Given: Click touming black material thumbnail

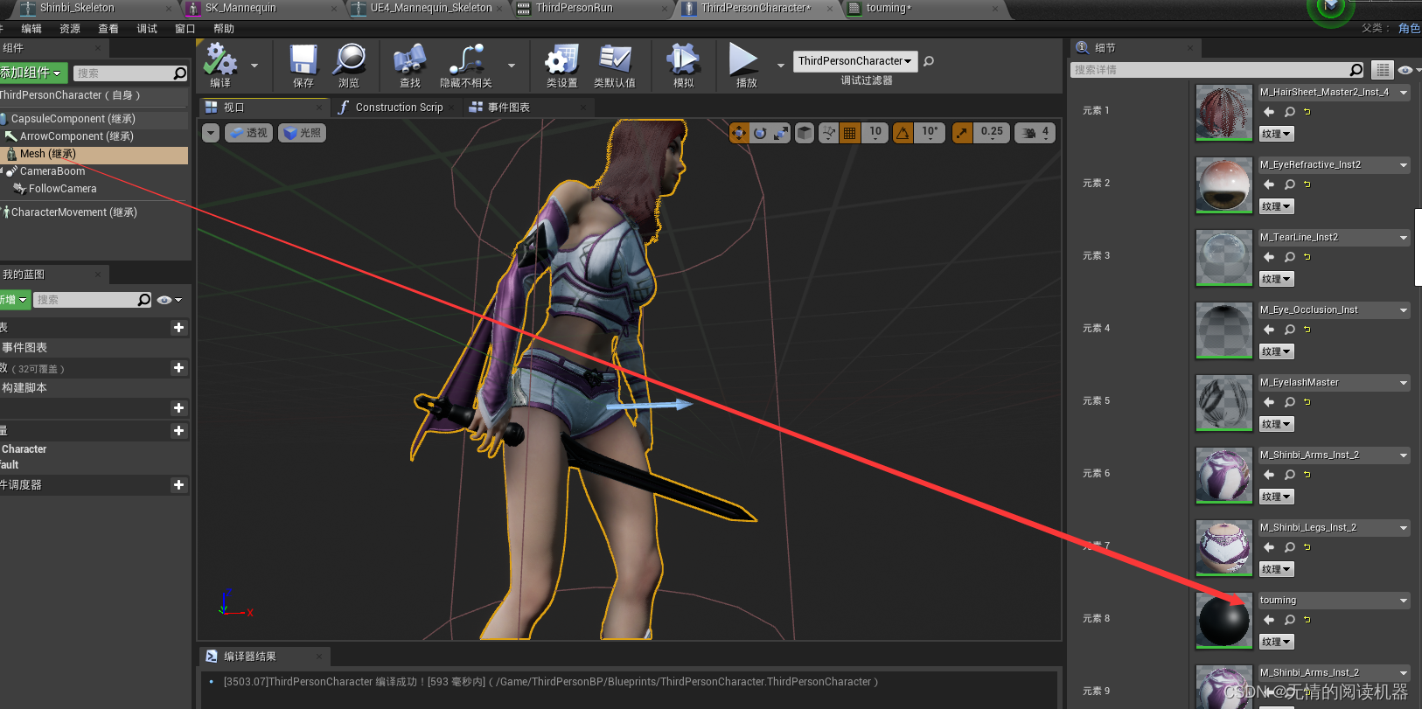Looking at the screenshot, I should (x=1223, y=620).
